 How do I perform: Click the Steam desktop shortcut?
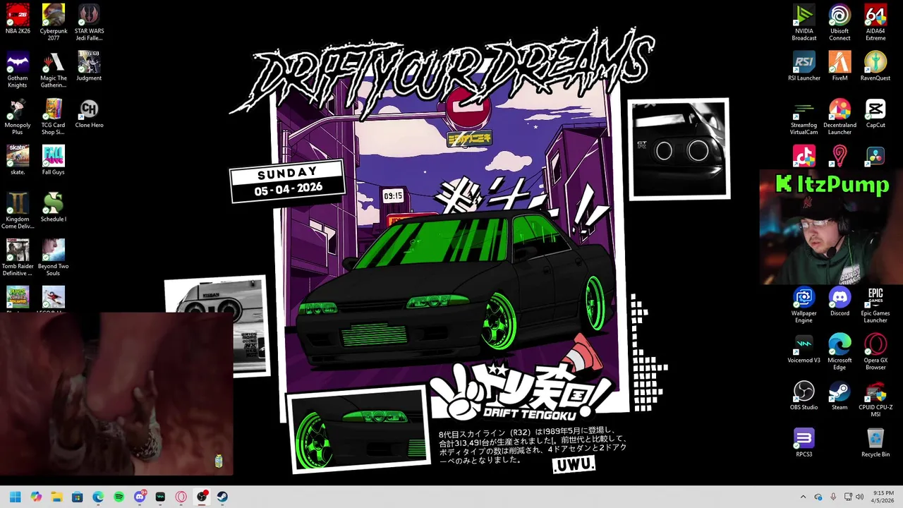[x=840, y=395]
